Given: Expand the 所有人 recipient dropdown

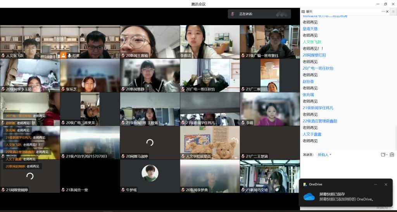Looking at the screenshot, I should point(325,155).
